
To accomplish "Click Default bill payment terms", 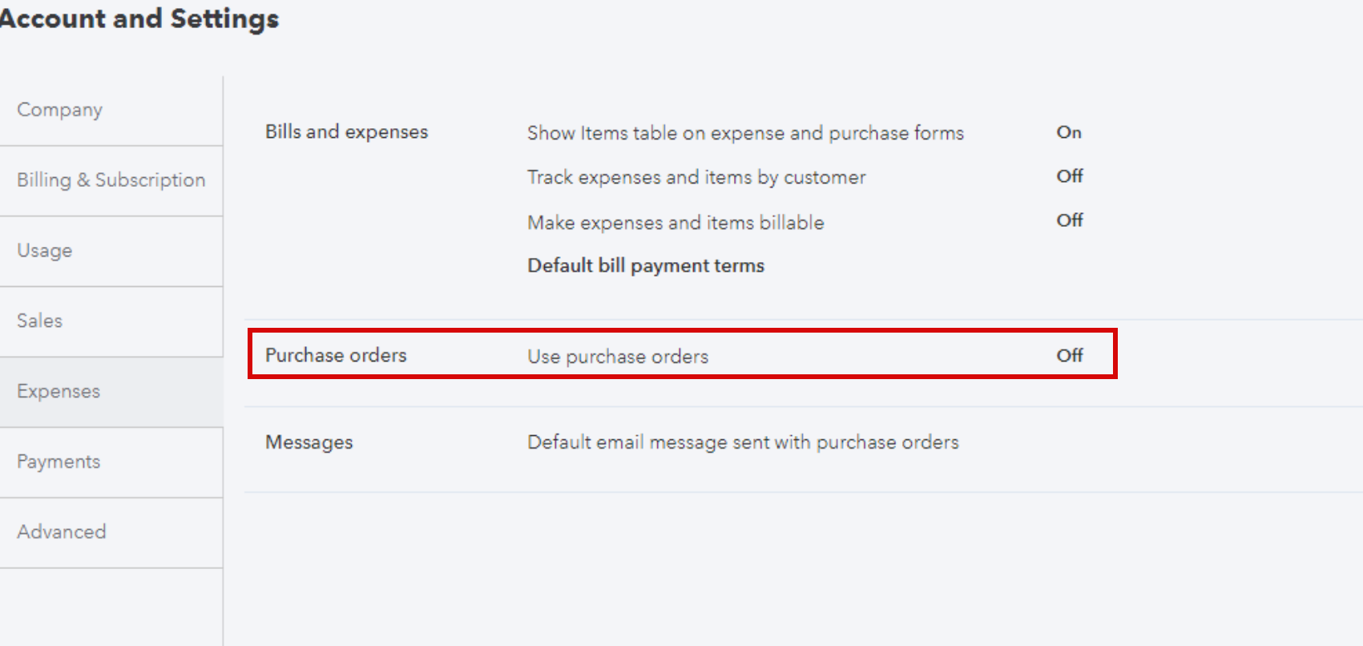I will point(646,265).
